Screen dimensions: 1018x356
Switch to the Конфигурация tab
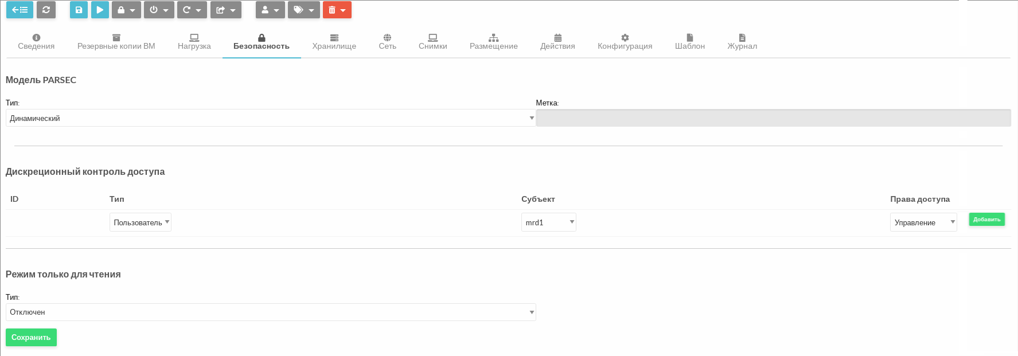pos(625,42)
